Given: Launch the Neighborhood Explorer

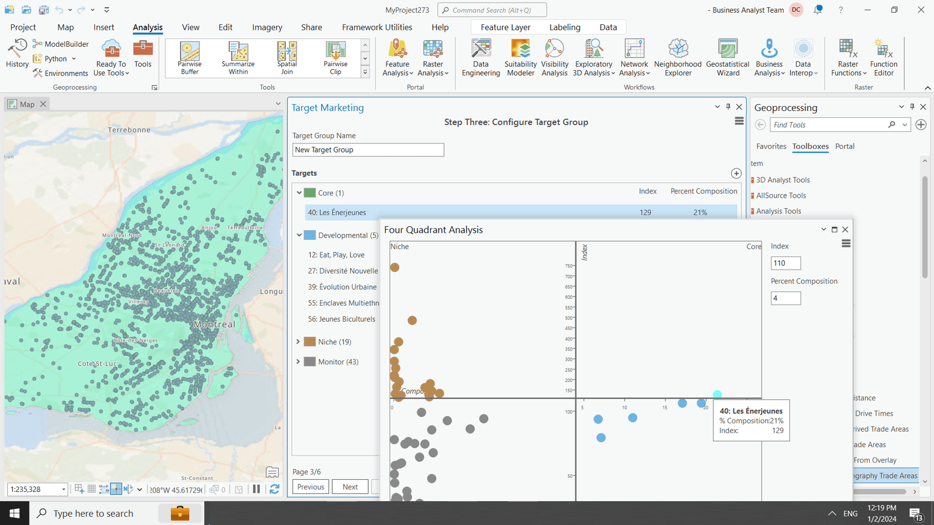Looking at the screenshot, I should coord(678,57).
